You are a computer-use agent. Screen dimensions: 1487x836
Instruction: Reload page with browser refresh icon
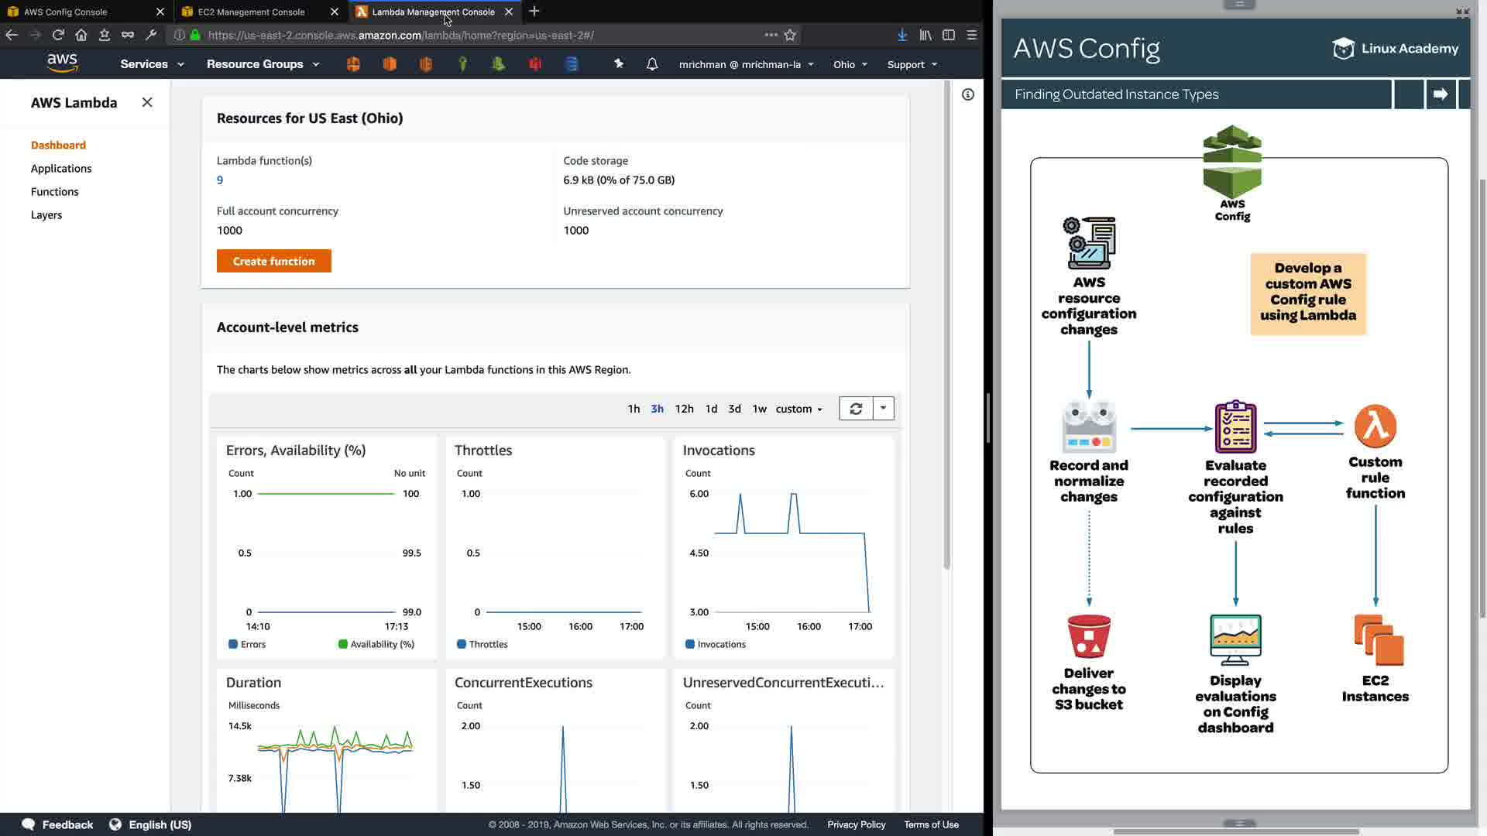coord(58,35)
